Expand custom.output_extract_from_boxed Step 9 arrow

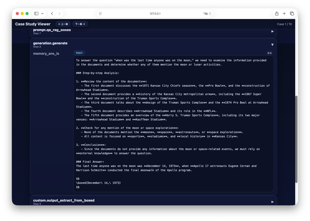(273, 202)
